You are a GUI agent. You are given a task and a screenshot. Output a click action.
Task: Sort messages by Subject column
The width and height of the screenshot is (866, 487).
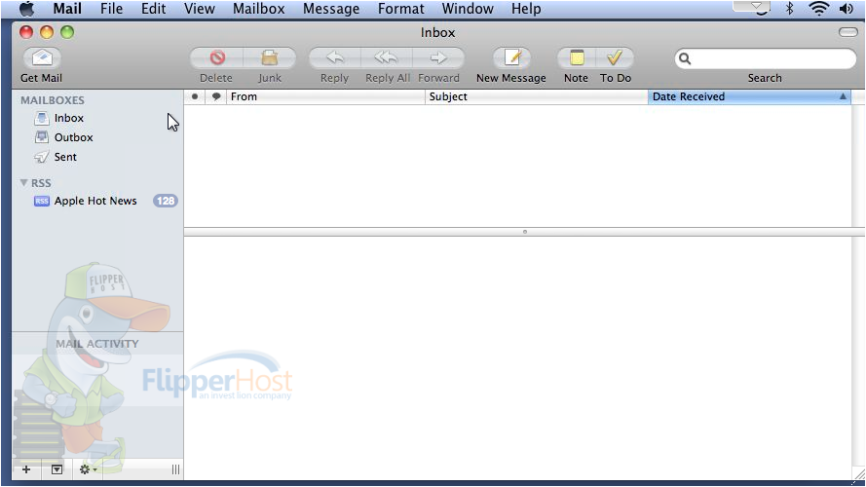[x=537, y=96]
